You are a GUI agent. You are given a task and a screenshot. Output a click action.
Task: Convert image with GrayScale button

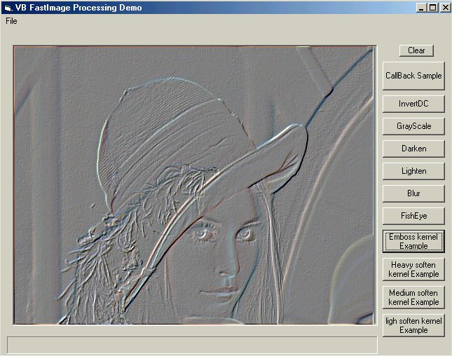pos(413,126)
